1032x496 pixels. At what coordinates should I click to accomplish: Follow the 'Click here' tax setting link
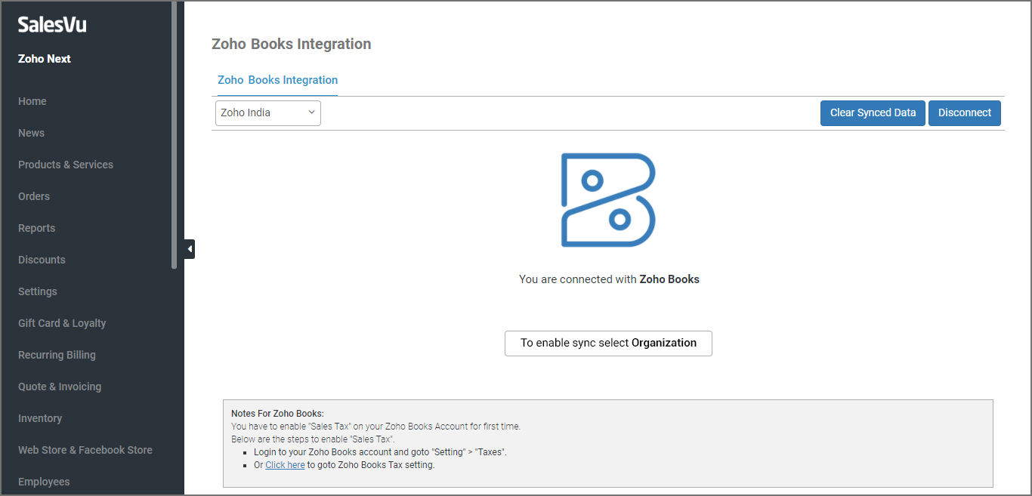click(285, 465)
